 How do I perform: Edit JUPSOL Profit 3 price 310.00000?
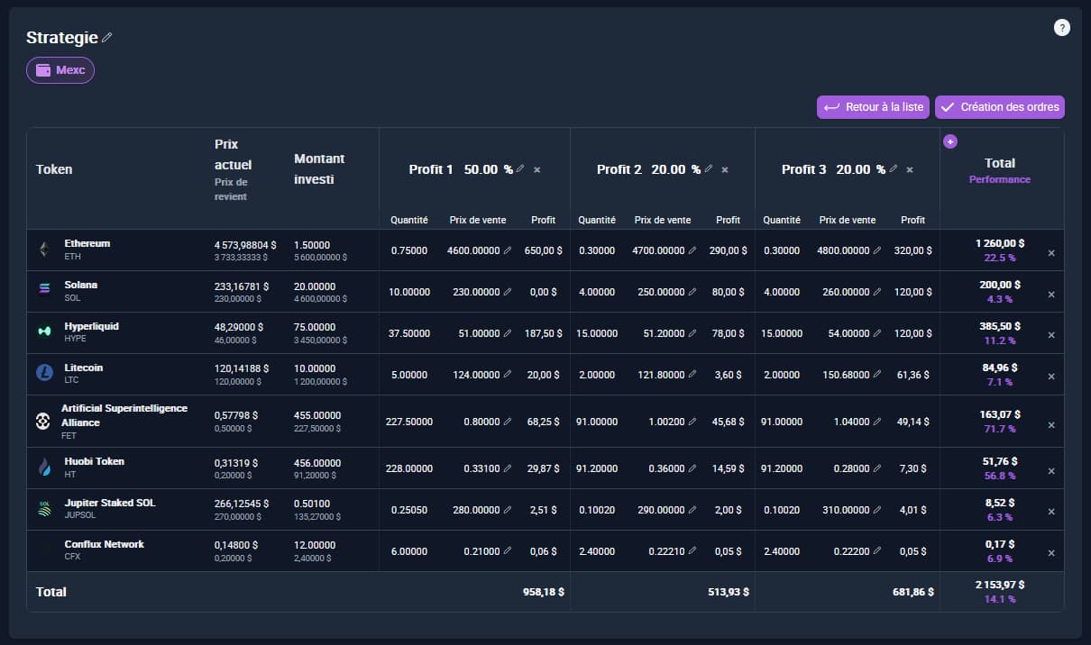[876, 510]
